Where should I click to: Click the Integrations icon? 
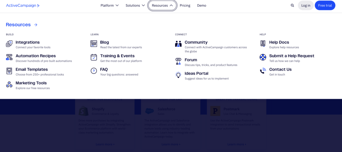[9, 44]
